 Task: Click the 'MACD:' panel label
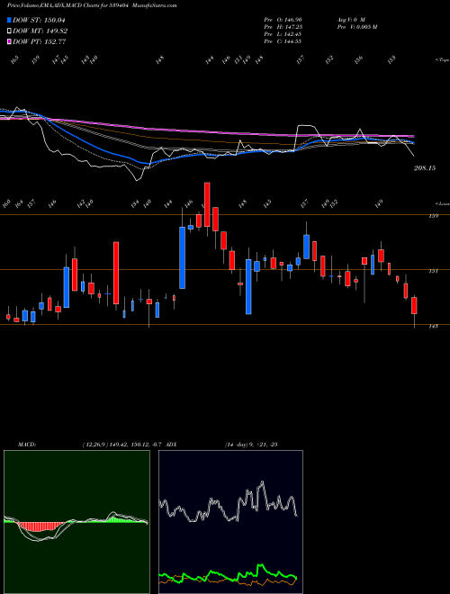(x=27, y=445)
